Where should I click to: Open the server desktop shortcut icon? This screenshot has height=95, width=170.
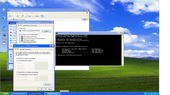4,44
